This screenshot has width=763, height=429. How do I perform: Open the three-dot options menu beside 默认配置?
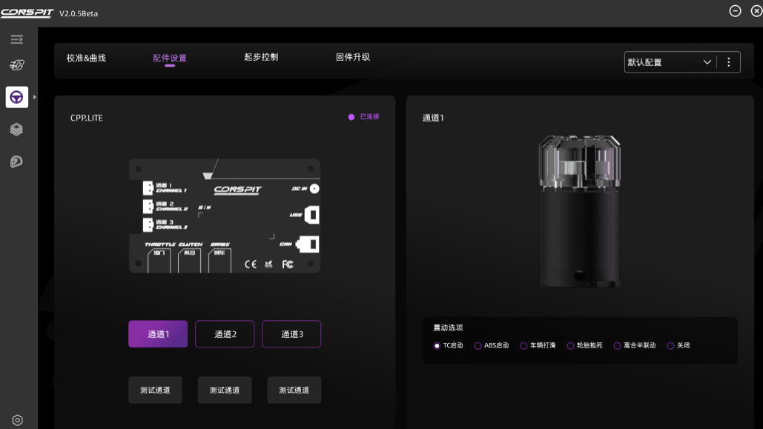[728, 62]
